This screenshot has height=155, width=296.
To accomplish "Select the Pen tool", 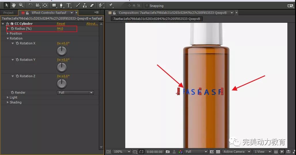I will (61, 5).
